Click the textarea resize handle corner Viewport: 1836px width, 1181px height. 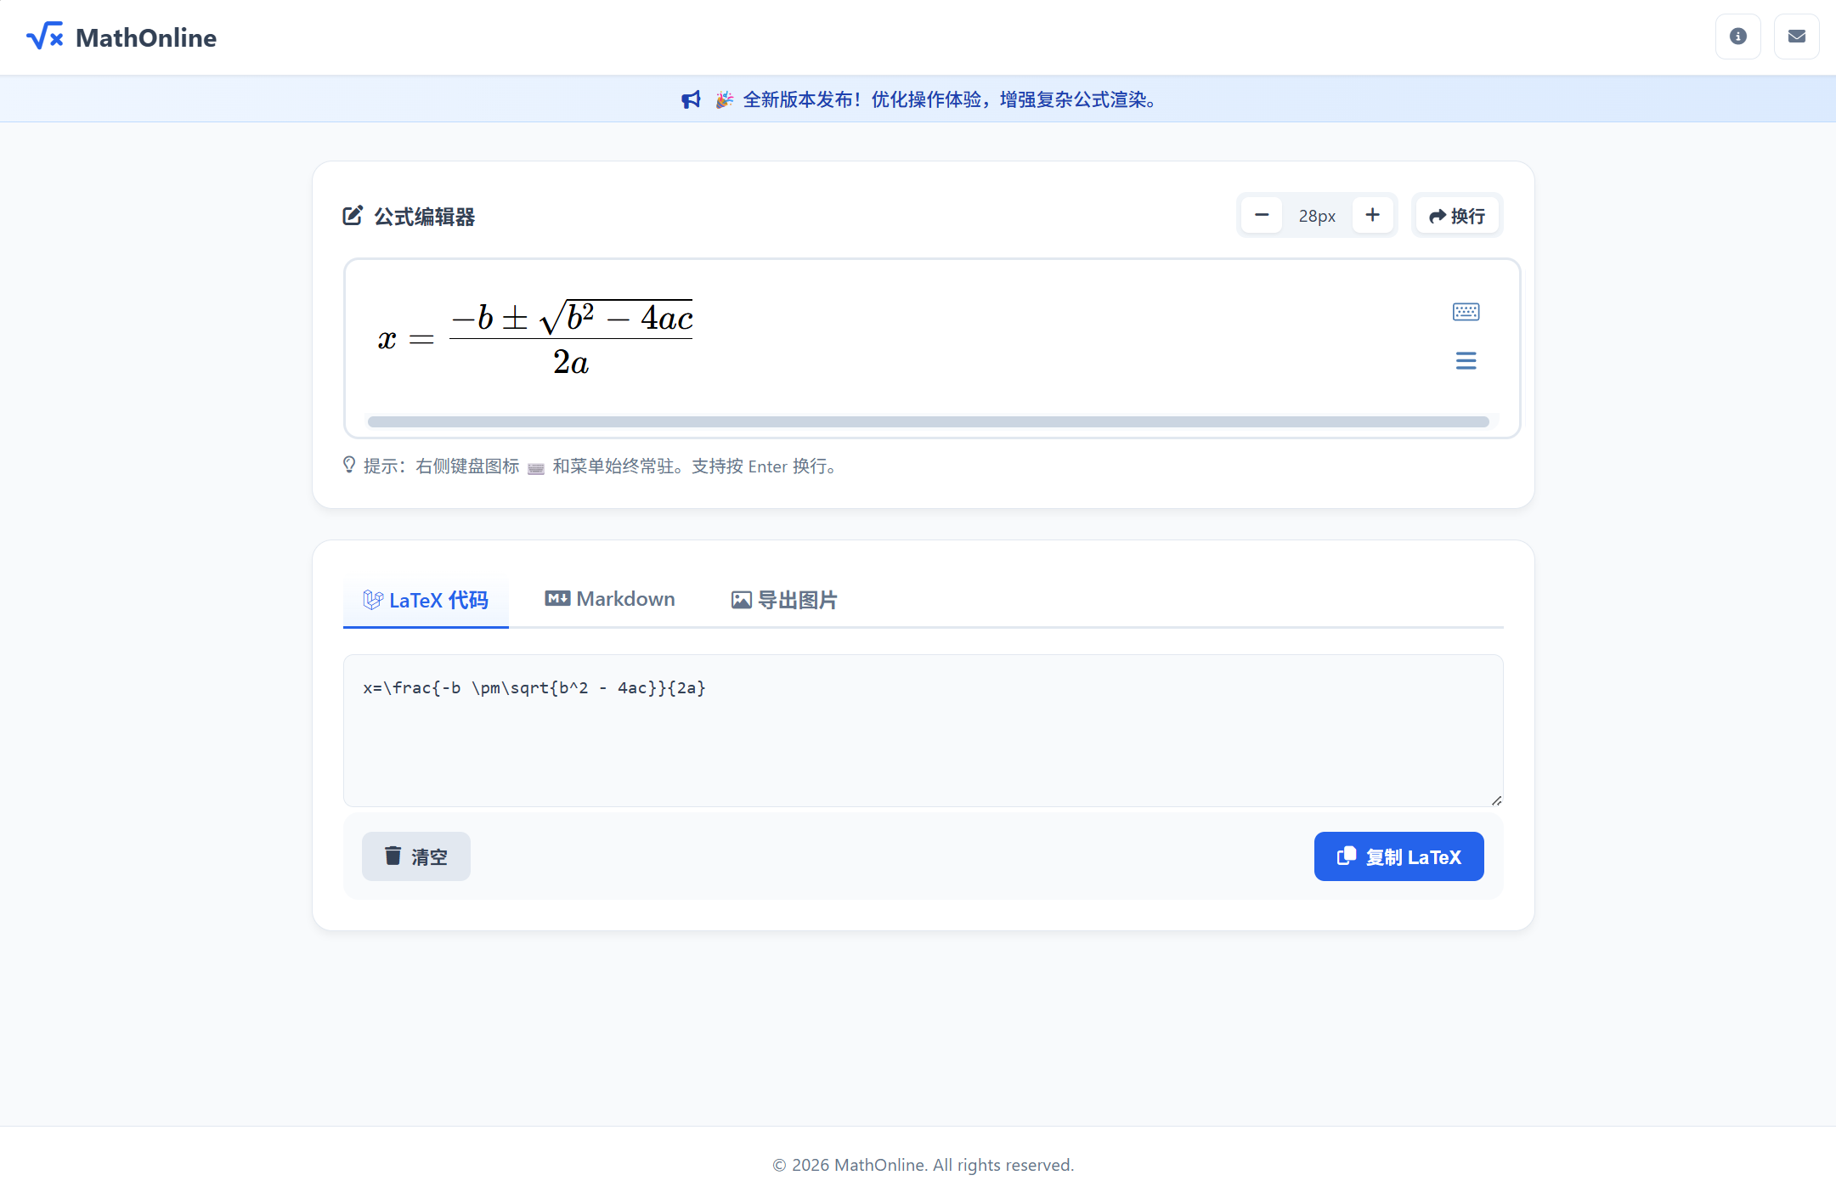point(1496,800)
